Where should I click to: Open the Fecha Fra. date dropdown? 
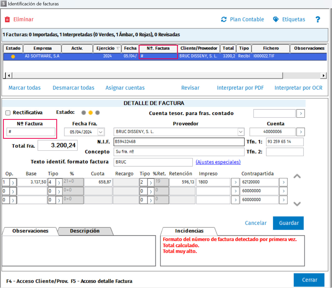click(x=101, y=132)
